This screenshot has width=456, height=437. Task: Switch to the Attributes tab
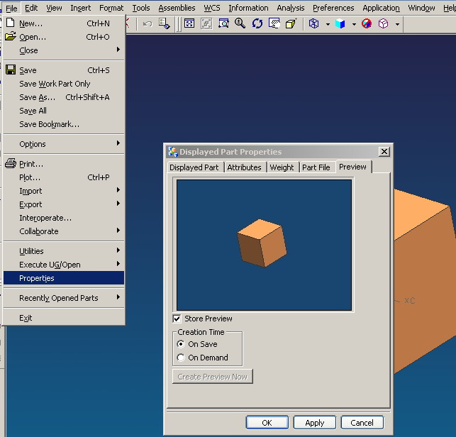click(x=244, y=167)
